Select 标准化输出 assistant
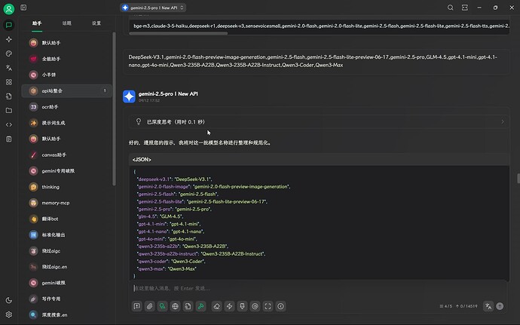This screenshot has width=520, height=325. pos(66,235)
